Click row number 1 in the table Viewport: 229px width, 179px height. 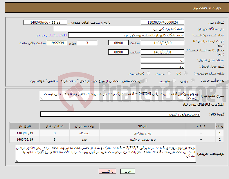[220, 133]
